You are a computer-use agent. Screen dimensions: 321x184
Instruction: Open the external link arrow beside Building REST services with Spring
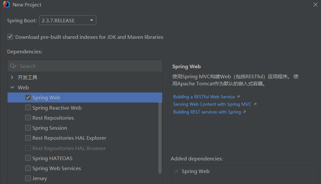(x=245, y=112)
